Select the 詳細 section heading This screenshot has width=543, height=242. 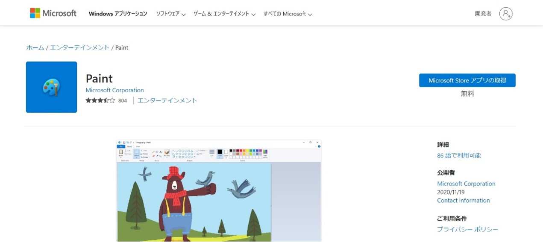[443, 145]
